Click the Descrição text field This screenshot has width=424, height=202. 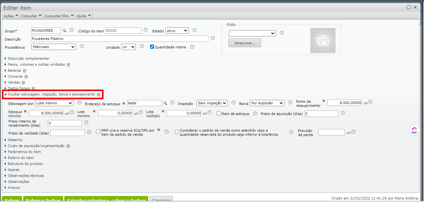pos(120,39)
